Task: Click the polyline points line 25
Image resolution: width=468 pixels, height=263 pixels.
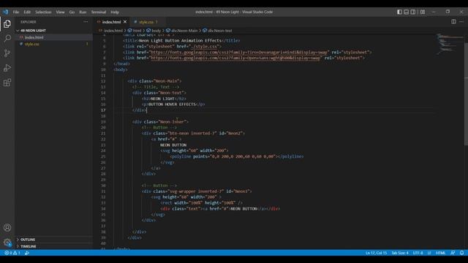Action: click(x=237, y=156)
